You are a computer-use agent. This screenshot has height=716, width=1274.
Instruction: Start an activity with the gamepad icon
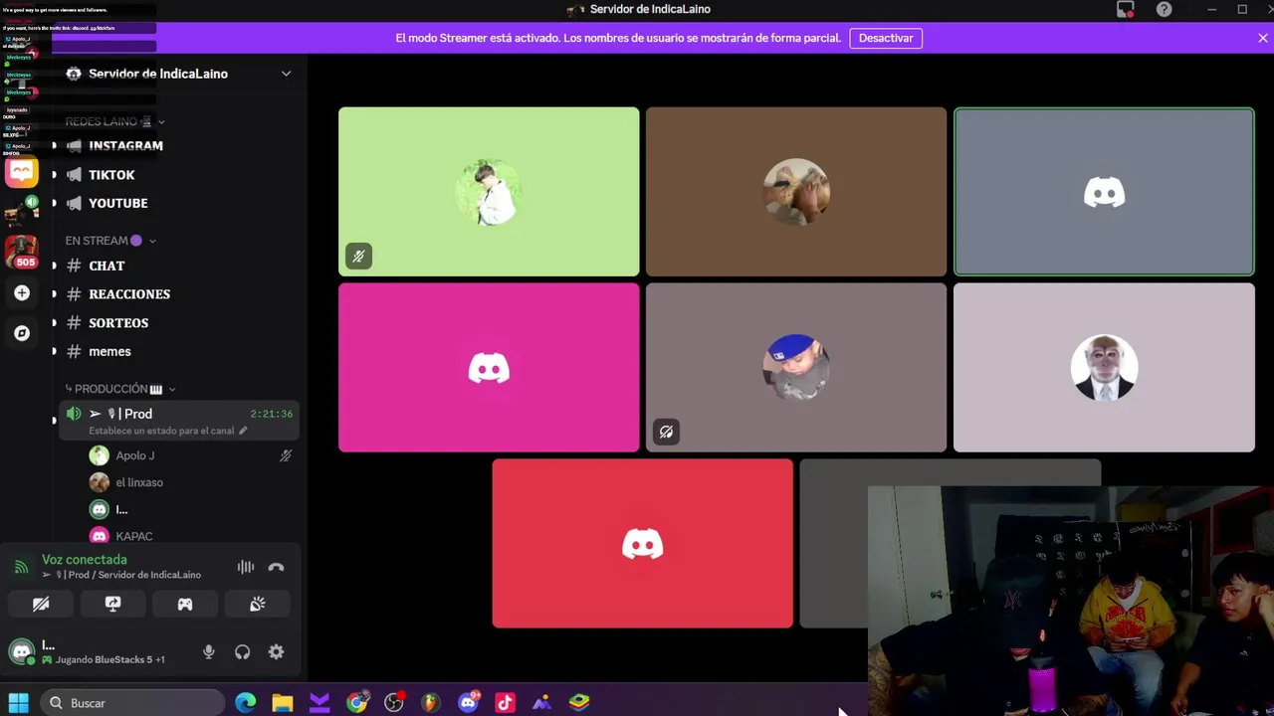(x=185, y=604)
